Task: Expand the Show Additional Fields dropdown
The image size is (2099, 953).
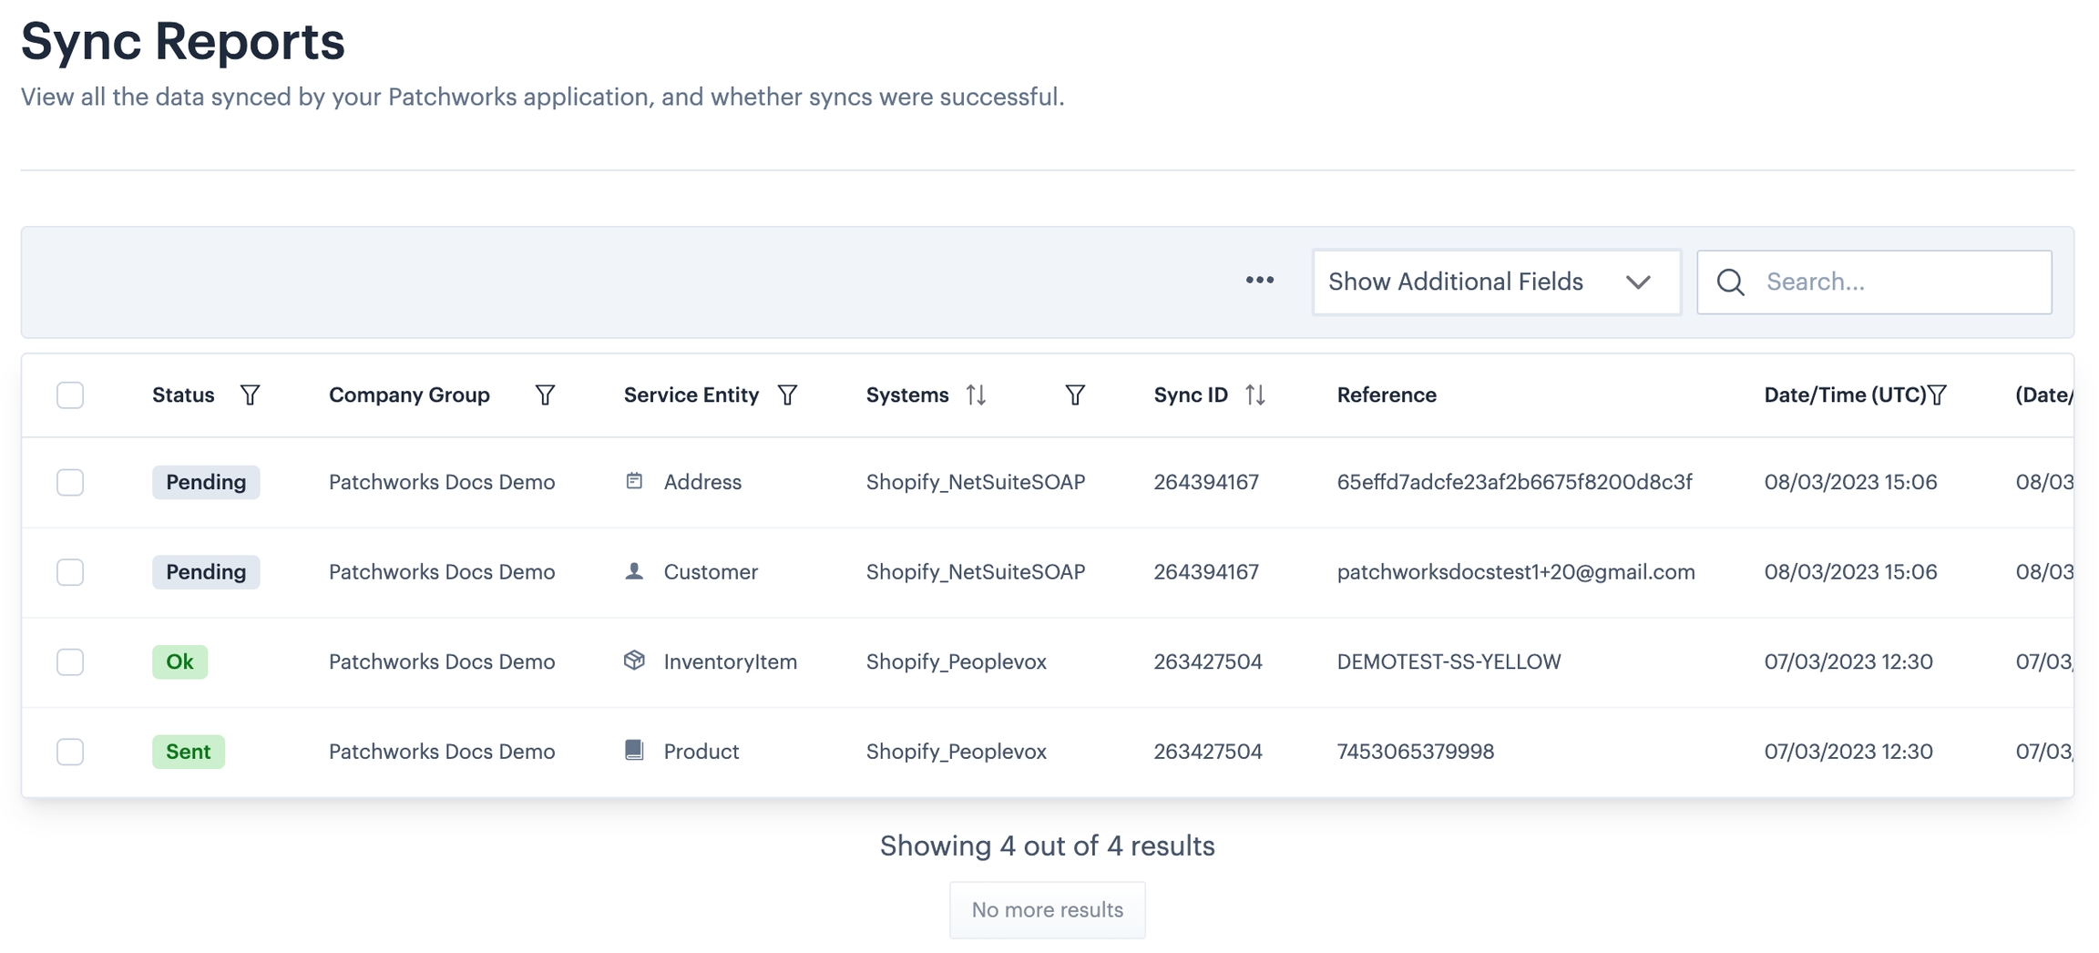Action: pyautogui.click(x=1496, y=282)
